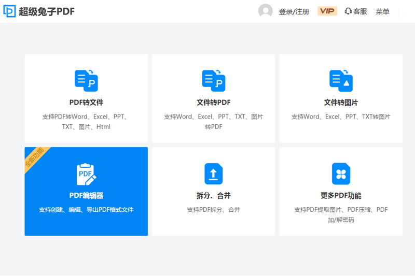Click the 超级兔子PDF logo icon
This screenshot has width=415, height=276.
coord(9,11)
